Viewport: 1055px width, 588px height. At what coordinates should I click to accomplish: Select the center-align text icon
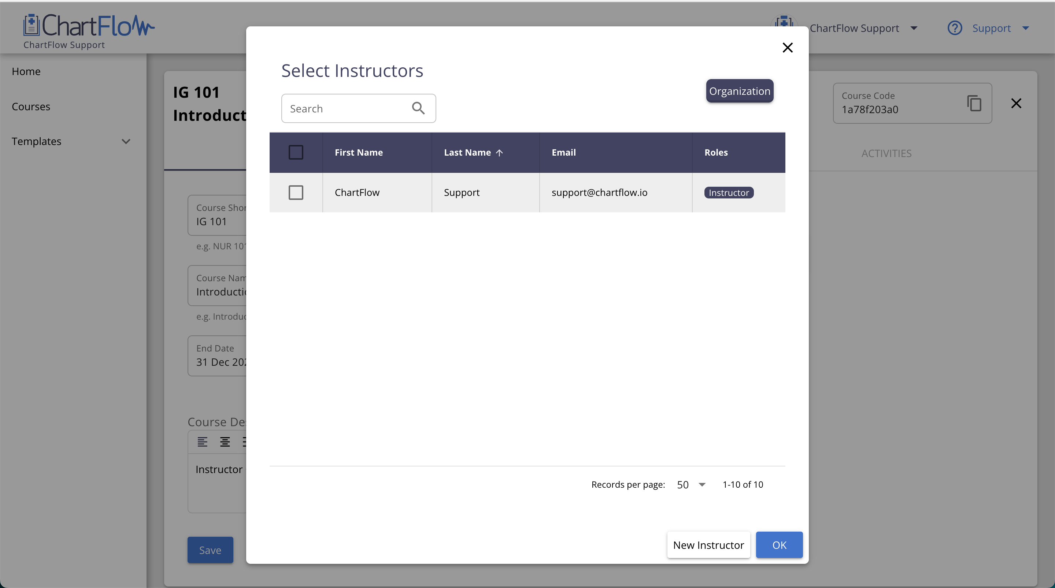point(225,442)
